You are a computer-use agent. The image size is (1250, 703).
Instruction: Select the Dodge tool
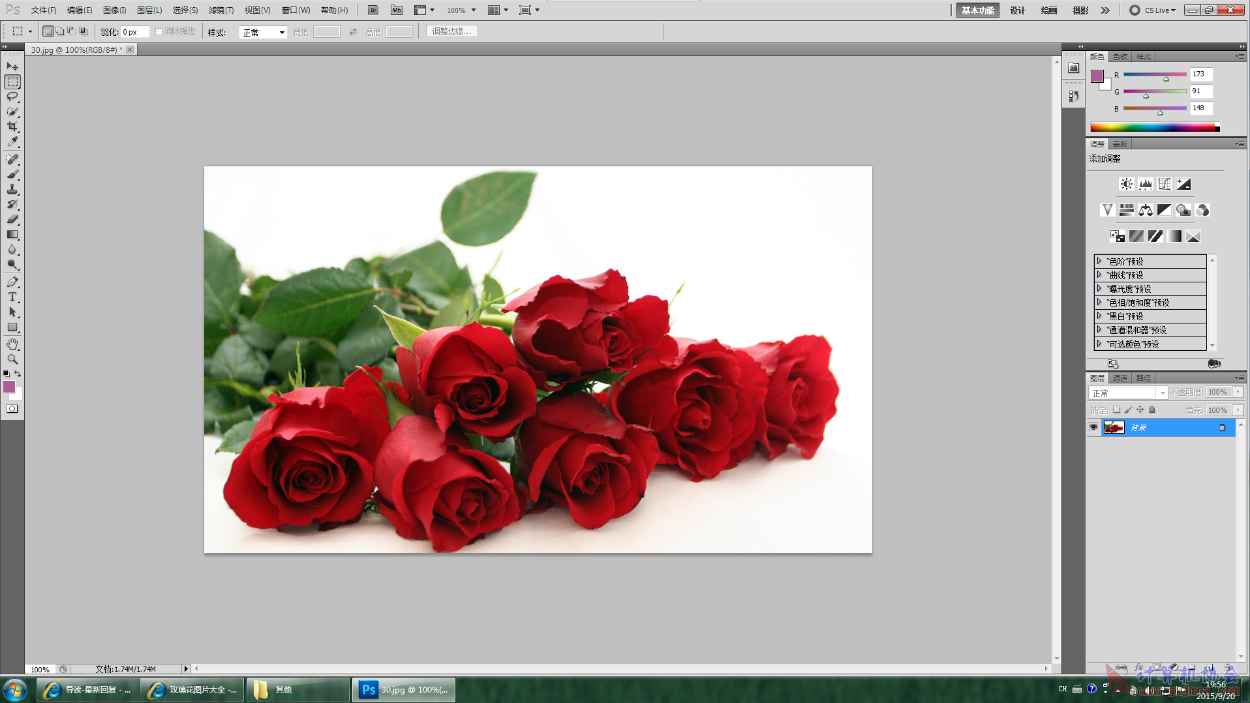tap(12, 264)
